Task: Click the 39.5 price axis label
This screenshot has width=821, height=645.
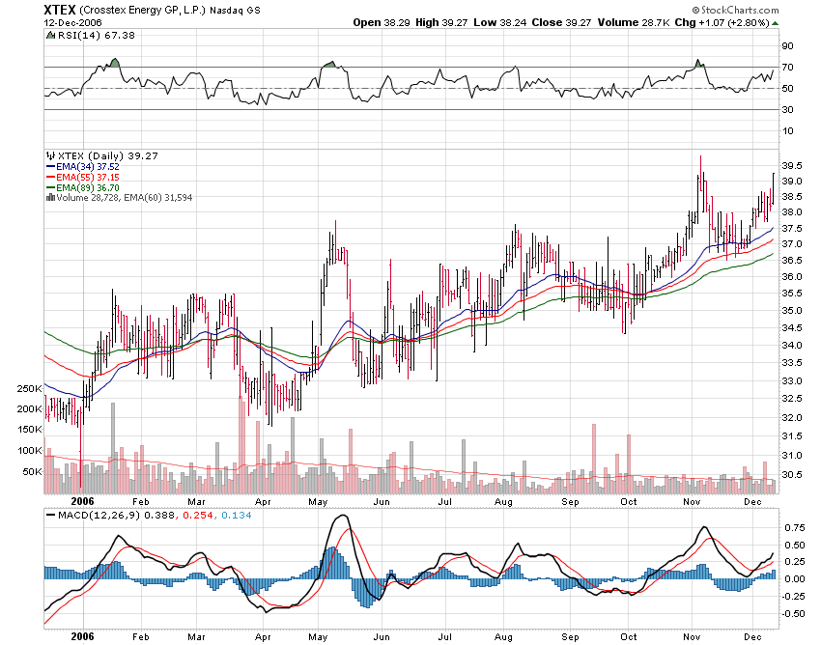Action: (x=792, y=165)
